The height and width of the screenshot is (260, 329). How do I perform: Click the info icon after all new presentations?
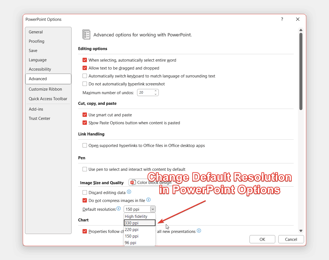coord(199,231)
